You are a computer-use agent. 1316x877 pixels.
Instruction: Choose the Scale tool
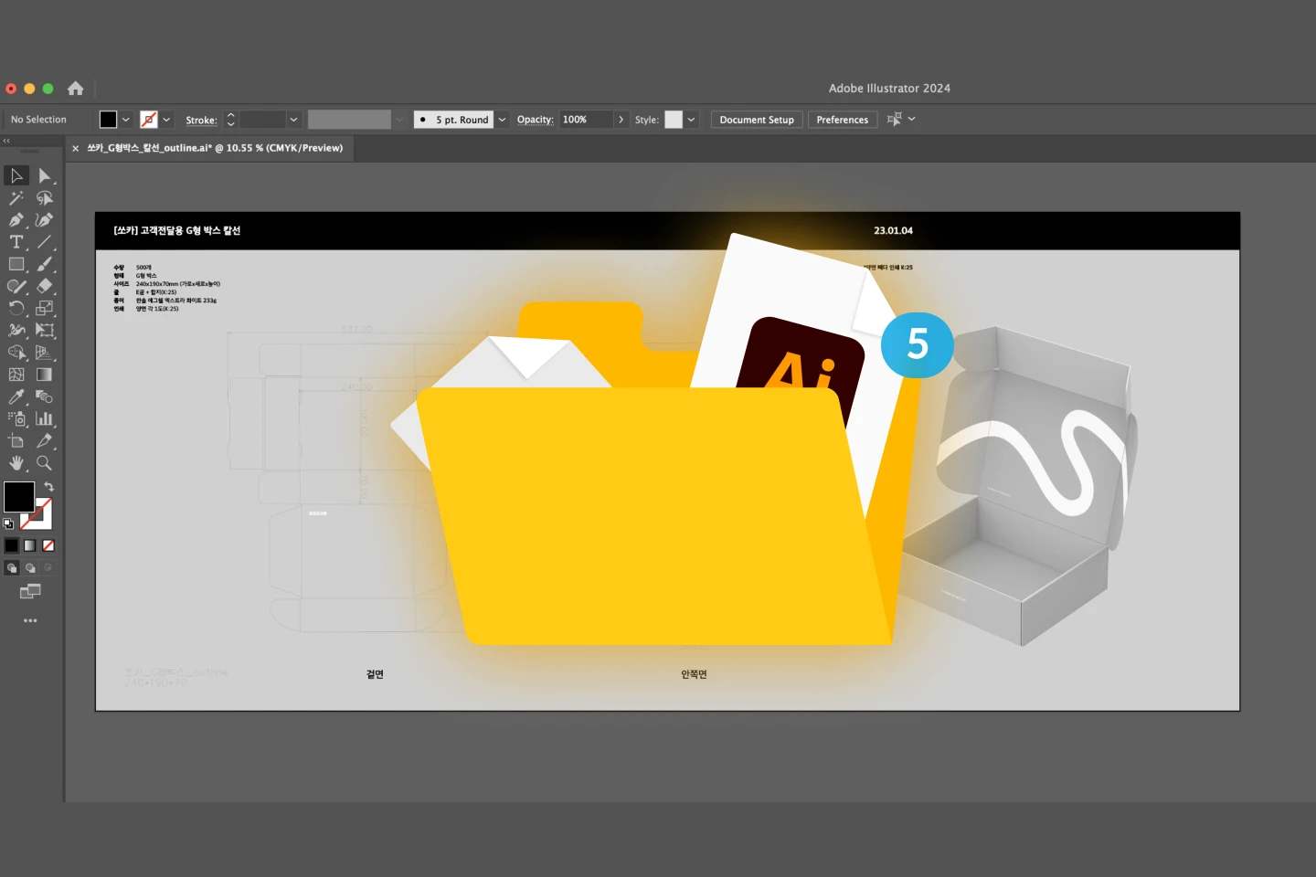coord(45,308)
